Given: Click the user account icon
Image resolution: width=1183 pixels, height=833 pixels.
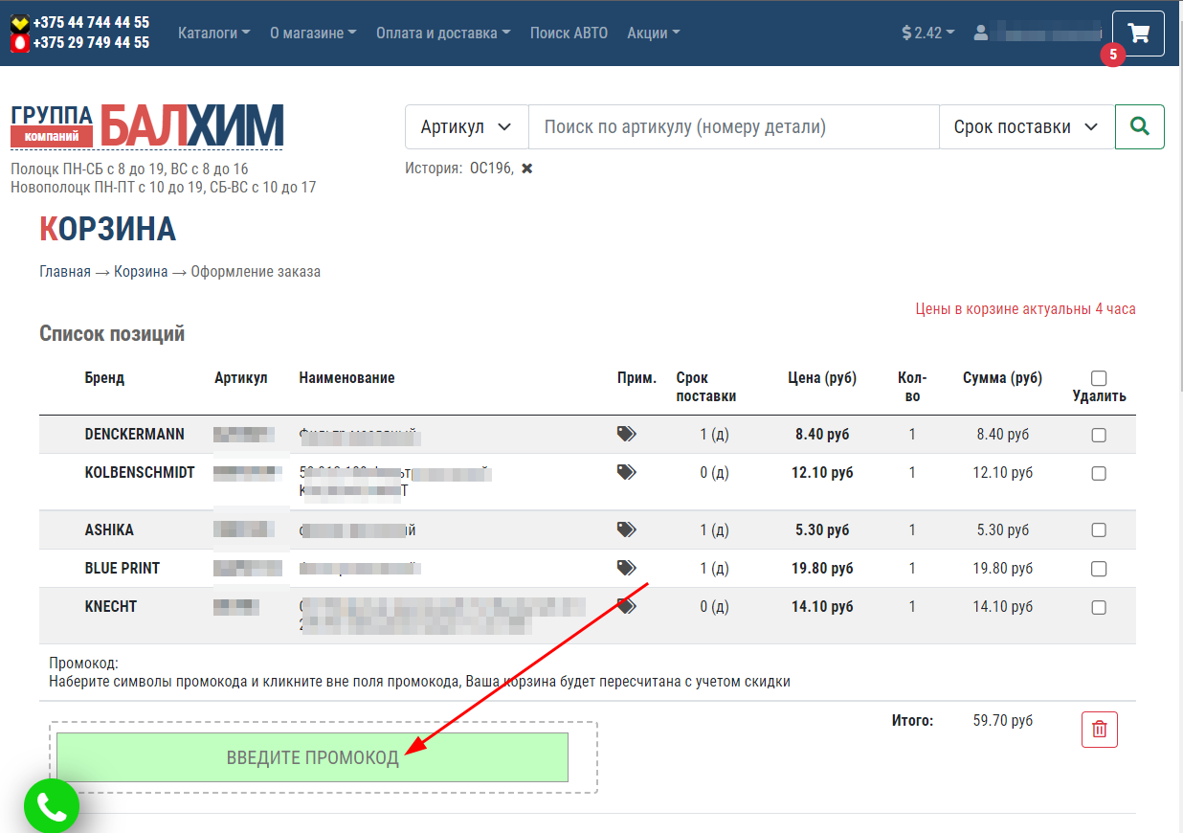Looking at the screenshot, I should tap(980, 33).
